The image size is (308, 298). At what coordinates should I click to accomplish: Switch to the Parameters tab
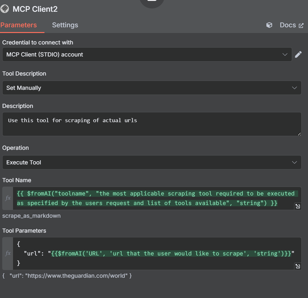tap(19, 25)
